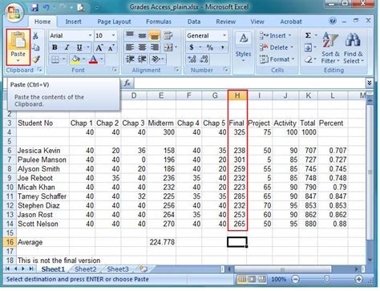Switch to Page Layout view button
The image size is (380, 291).
click(252, 280)
